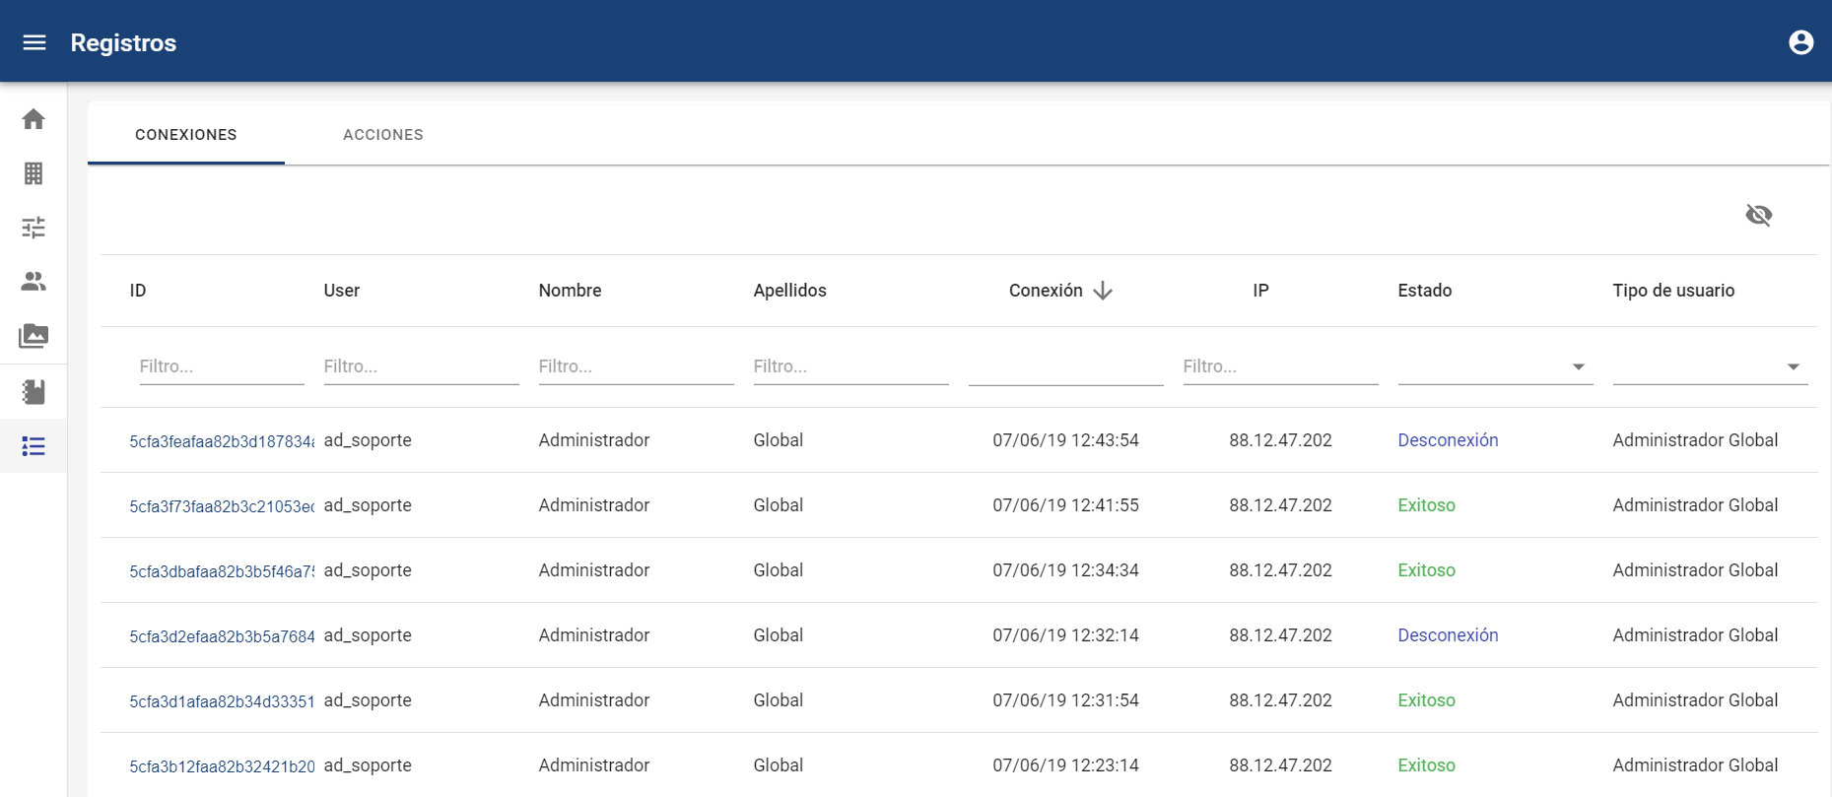Toggle column visibility with the crossed-eye icon
Screen dimensions: 1832x797
(1758, 215)
